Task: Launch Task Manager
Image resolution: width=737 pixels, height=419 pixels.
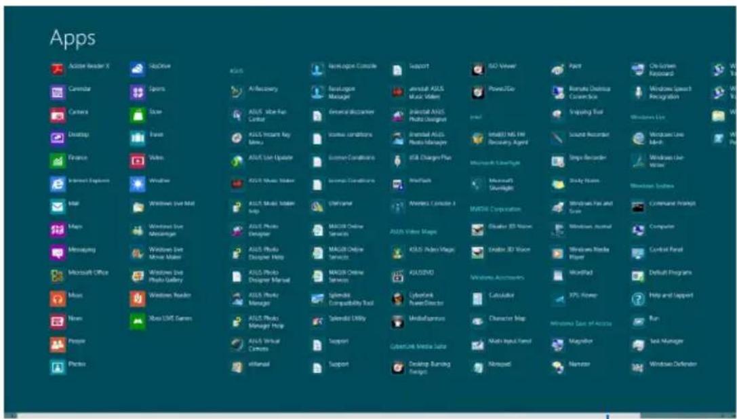Action: 658,344
